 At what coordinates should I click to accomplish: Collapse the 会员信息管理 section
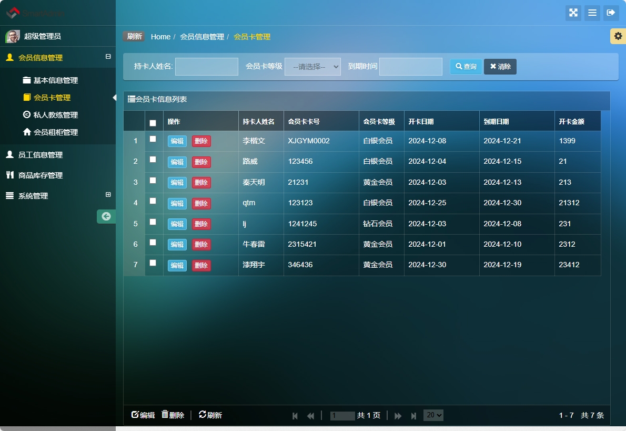pos(108,57)
